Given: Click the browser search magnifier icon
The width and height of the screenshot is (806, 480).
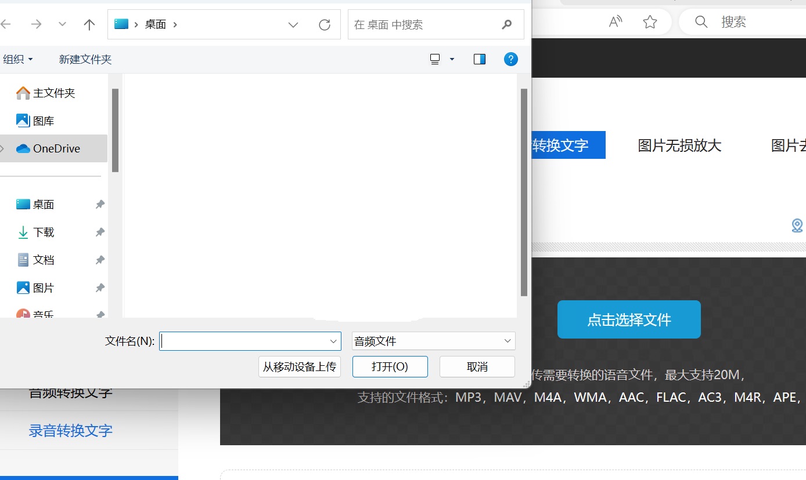Looking at the screenshot, I should pyautogui.click(x=701, y=22).
